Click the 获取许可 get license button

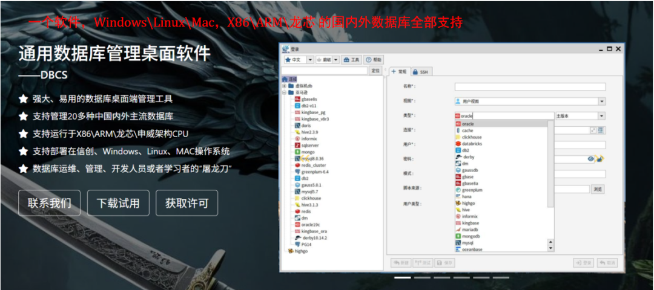coord(187,203)
